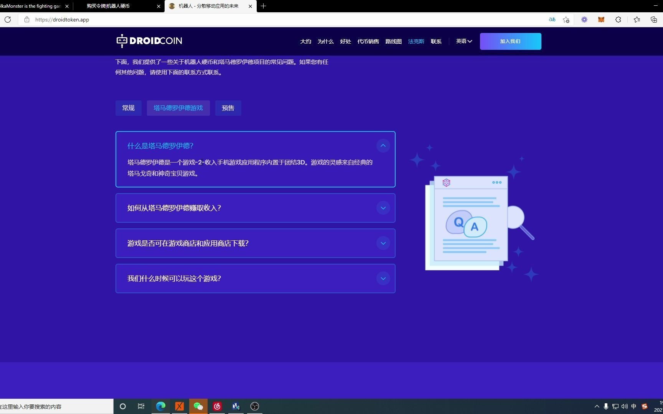
Task: Open the orange X app in taskbar
Action: (x=179, y=406)
